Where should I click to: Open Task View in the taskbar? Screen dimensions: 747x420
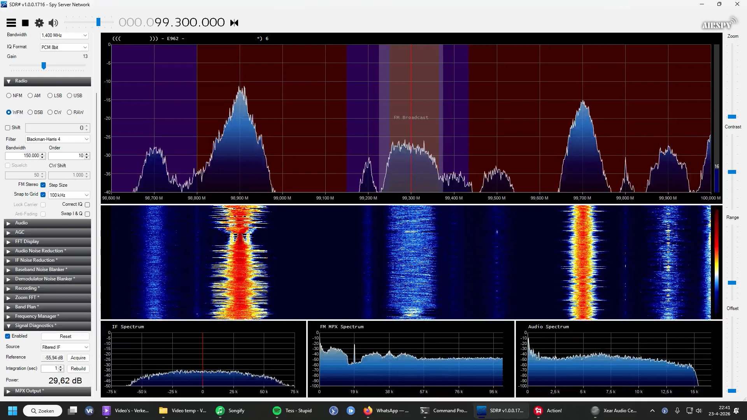(x=72, y=411)
